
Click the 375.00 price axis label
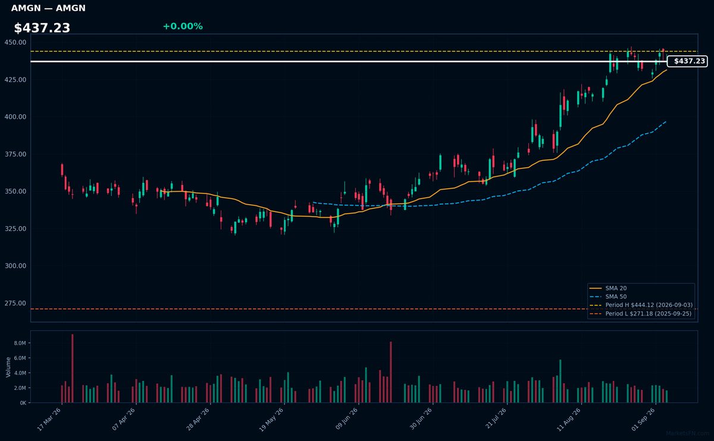(x=15, y=154)
